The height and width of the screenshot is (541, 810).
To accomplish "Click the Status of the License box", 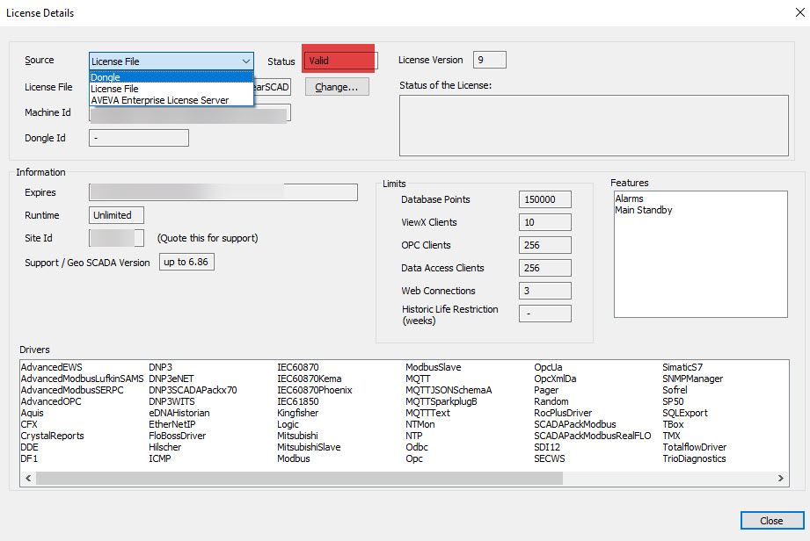I will (594, 126).
